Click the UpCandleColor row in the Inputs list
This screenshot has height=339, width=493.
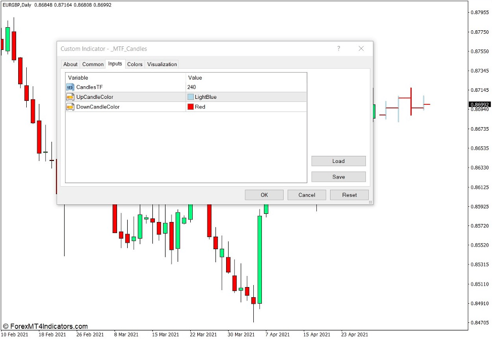tap(126, 97)
